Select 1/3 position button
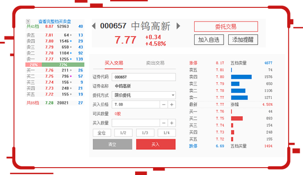This screenshot has height=175, width=303. pos(145,133)
